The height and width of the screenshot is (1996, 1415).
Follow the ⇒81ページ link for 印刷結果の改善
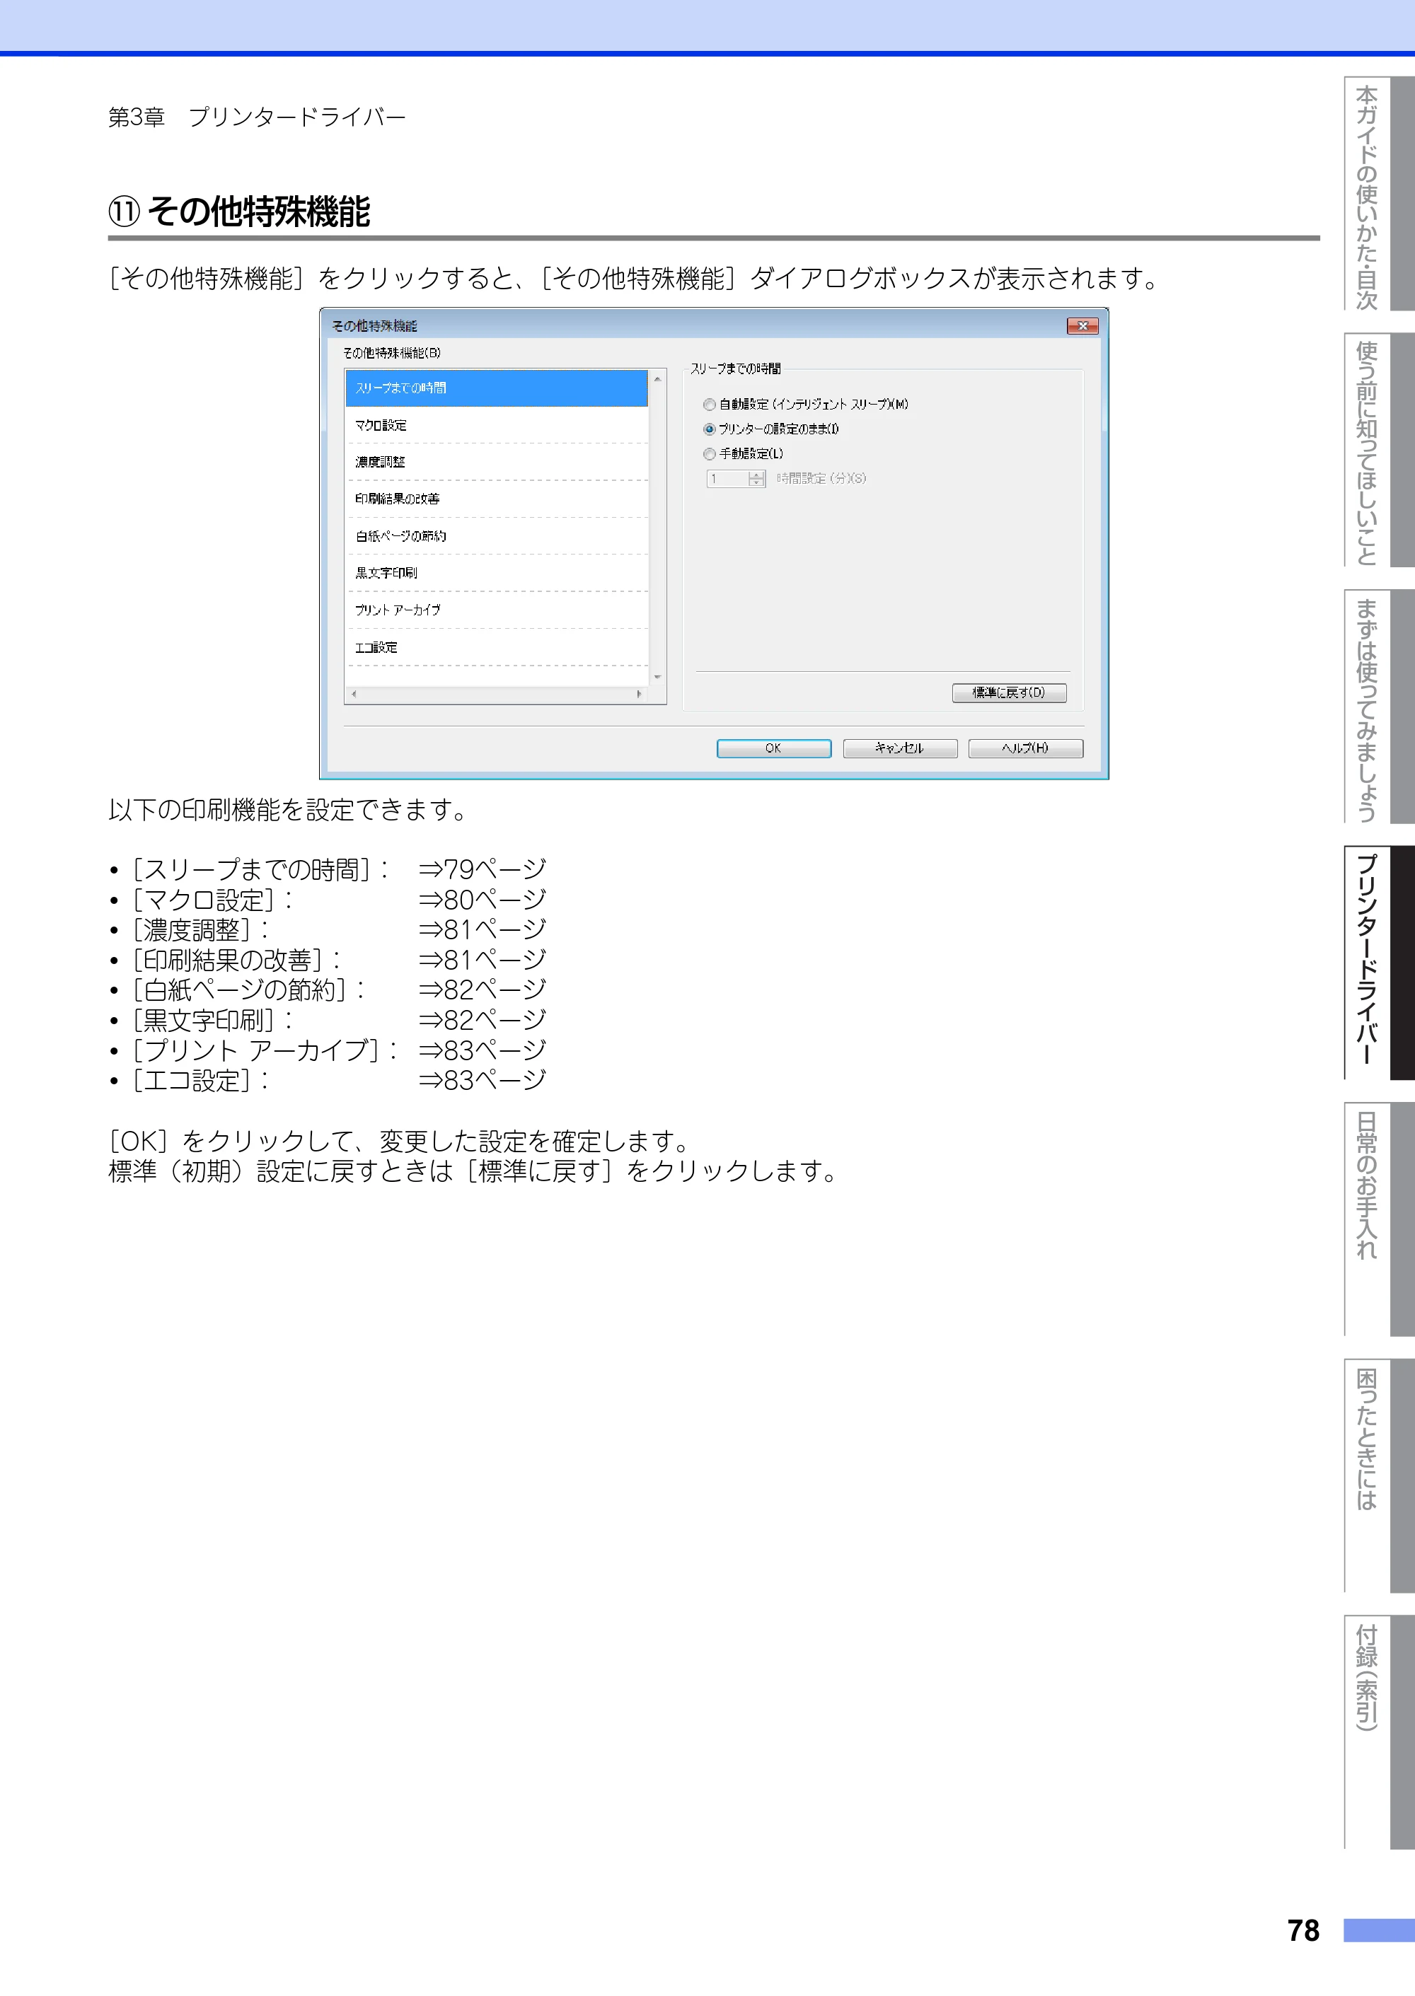[482, 960]
